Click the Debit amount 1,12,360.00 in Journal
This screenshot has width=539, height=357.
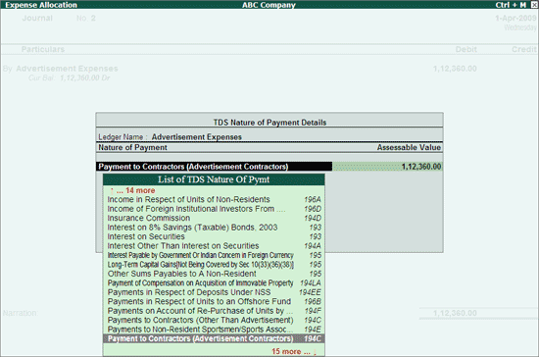[455, 69]
